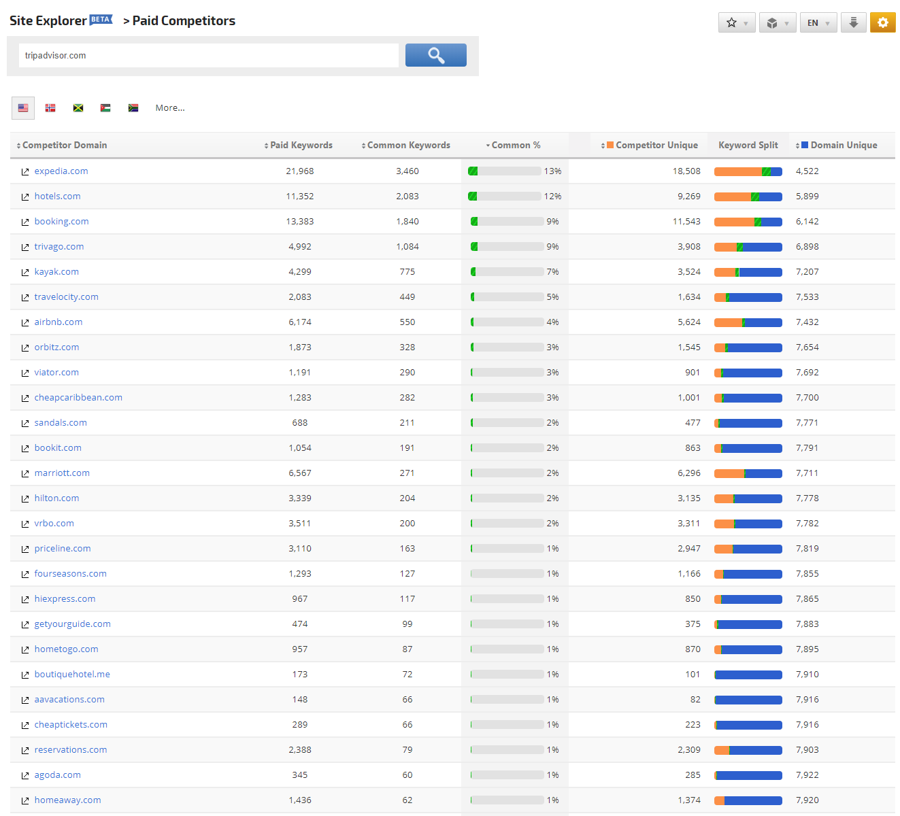
Task: Open the EN language dropdown
Action: [818, 22]
